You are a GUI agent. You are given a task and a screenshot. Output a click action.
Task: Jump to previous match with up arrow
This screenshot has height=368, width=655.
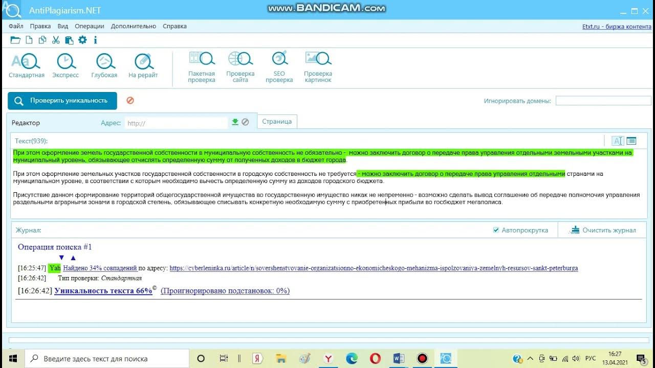tap(73, 258)
